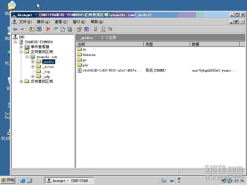Click the new zone stacked-pages toolbar icon
Viewport: 247px width, 185px height.
pyautogui.click(x=110, y=29)
